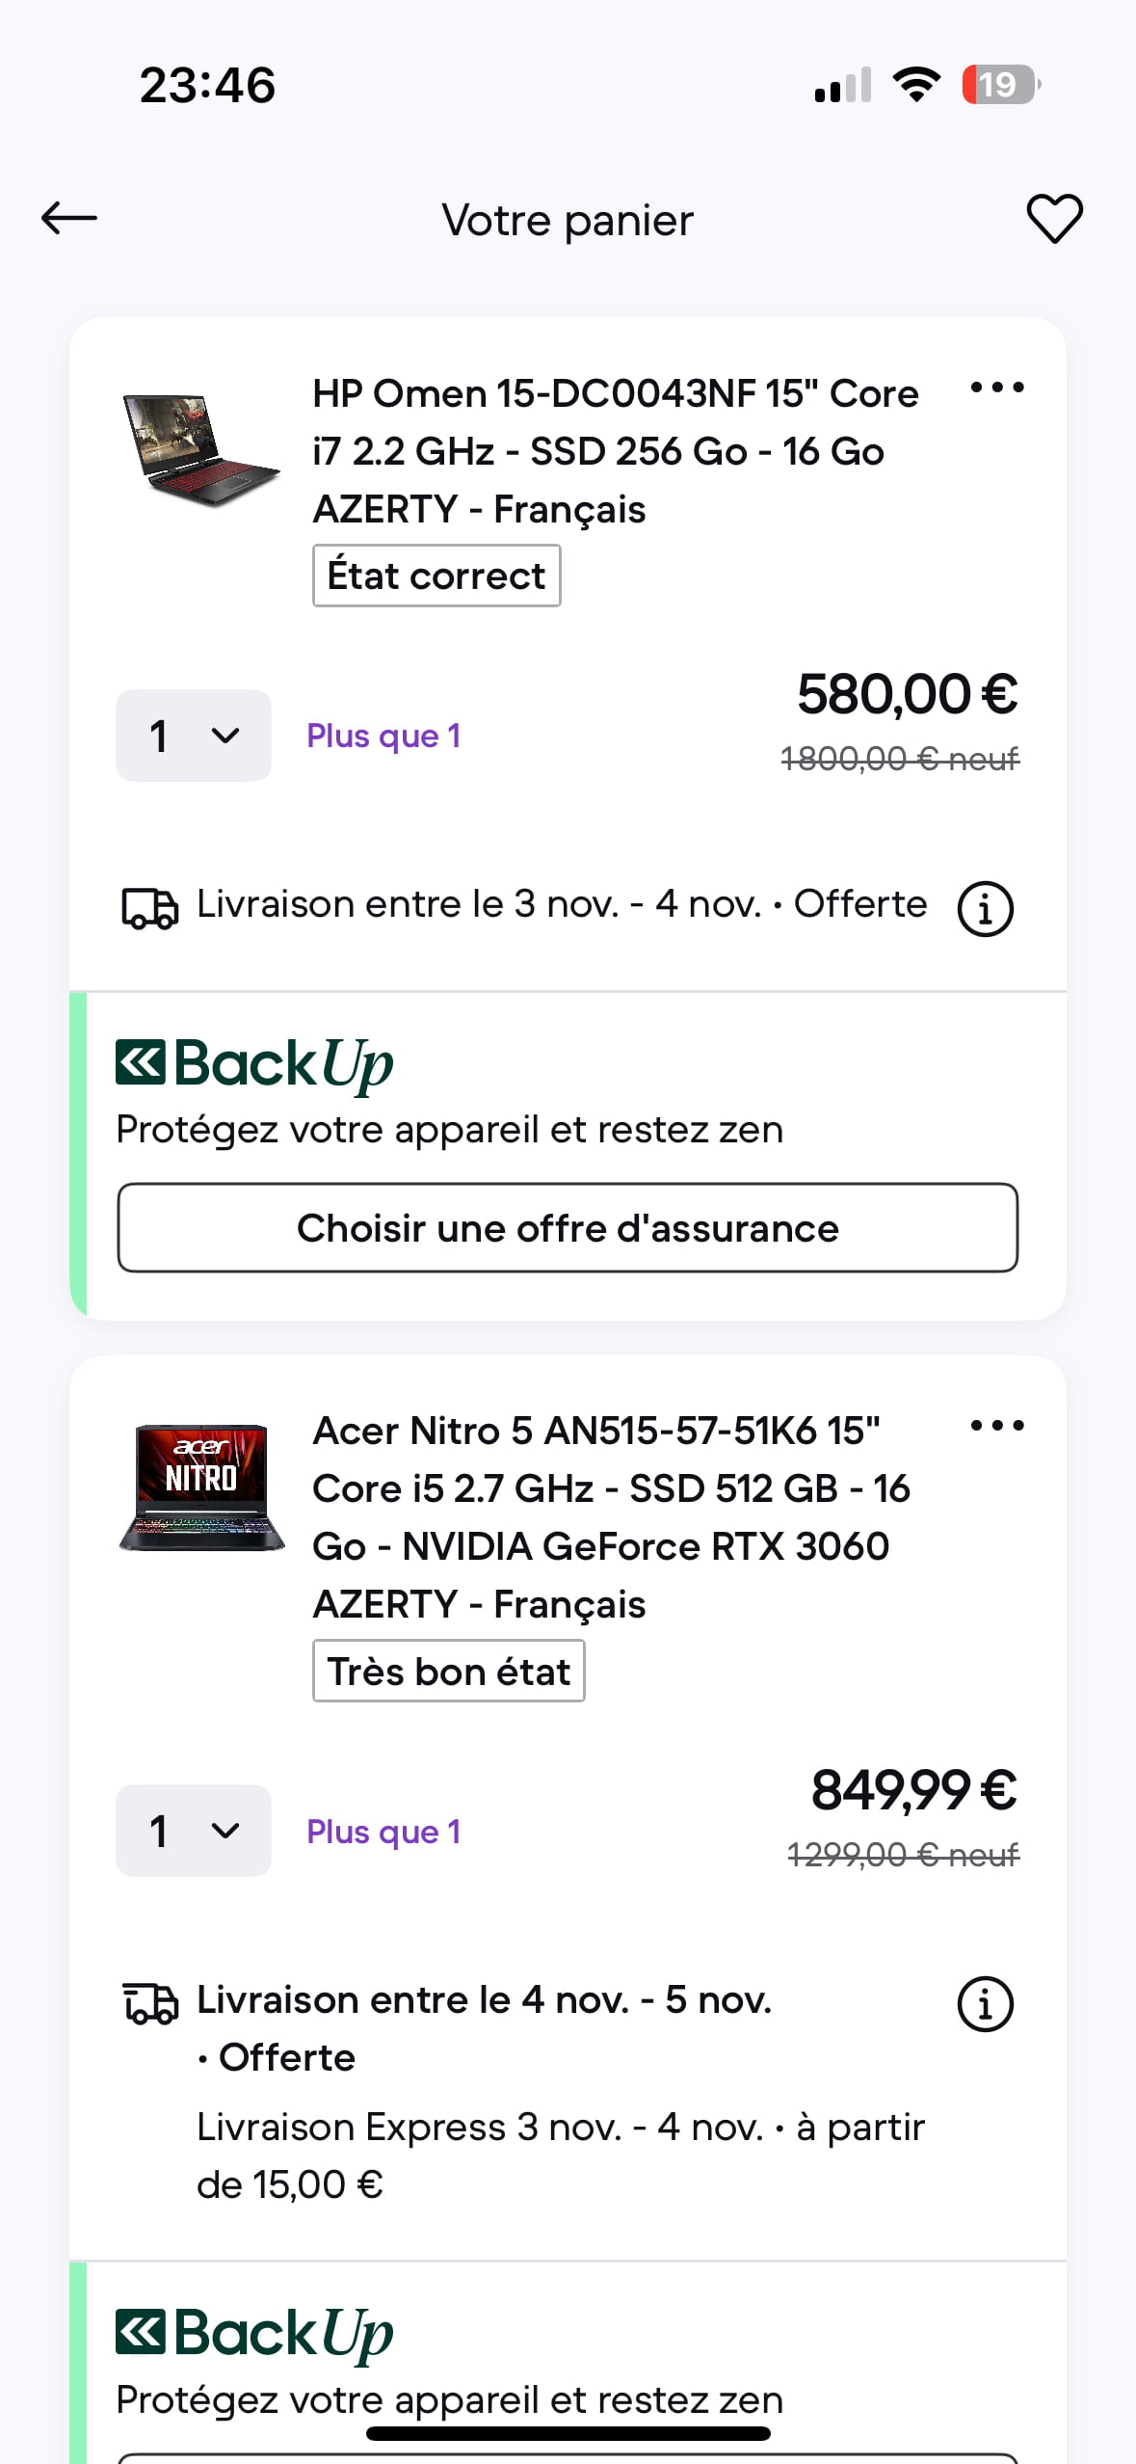Viewport: 1136px width, 2464px height.
Task: Show HP Omen delivery info icon
Action: tap(985, 908)
